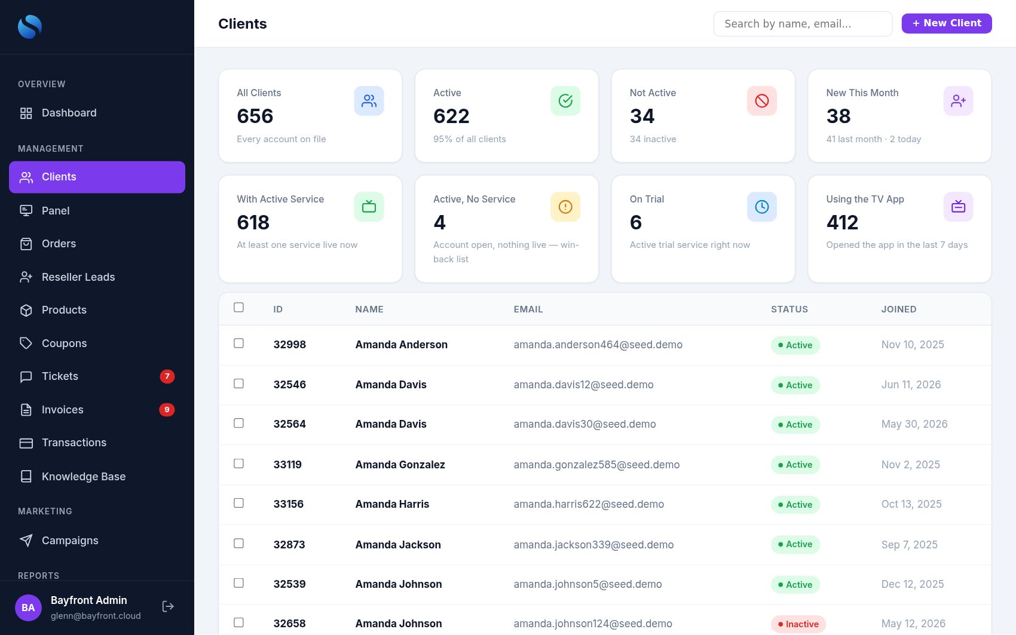Check the box for client 32546

pos(238,383)
